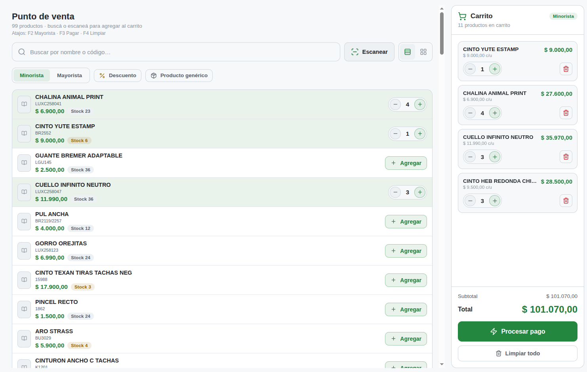This screenshot has height=372, width=587.
Task: Open the Descuento option
Action: click(118, 76)
